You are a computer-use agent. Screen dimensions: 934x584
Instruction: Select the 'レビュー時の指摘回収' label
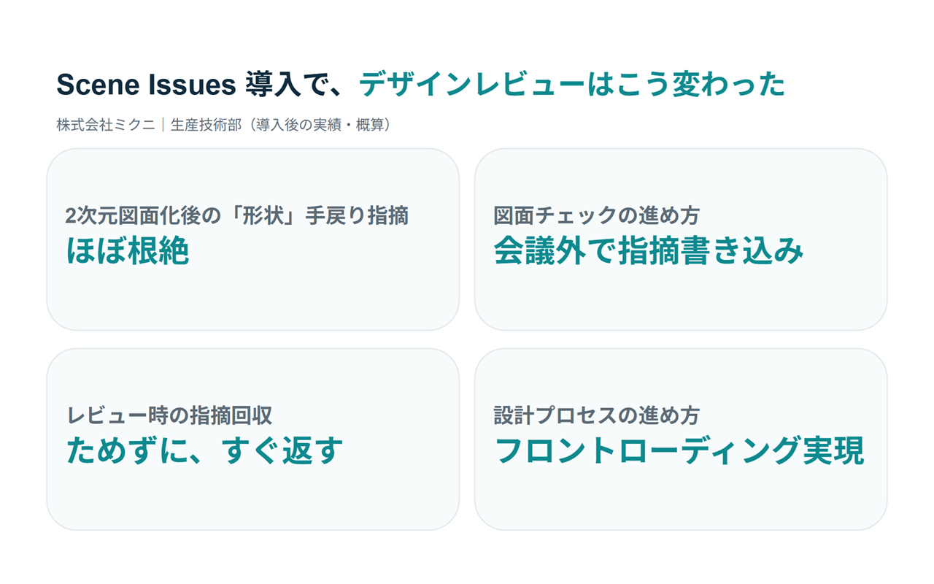pos(169,416)
